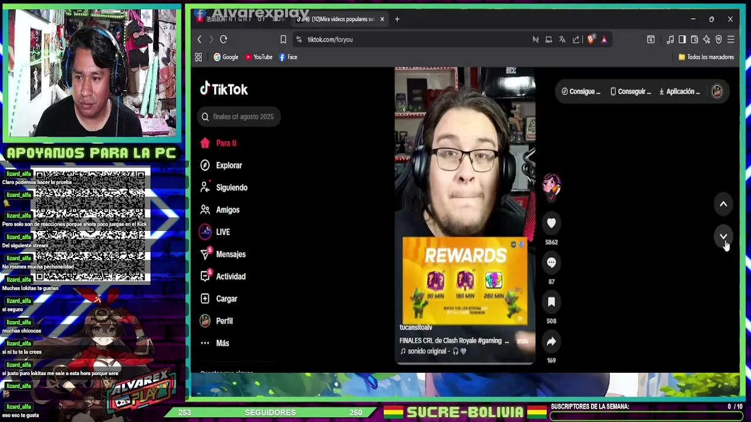
Task: Reload the browser page
Action: (224, 39)
